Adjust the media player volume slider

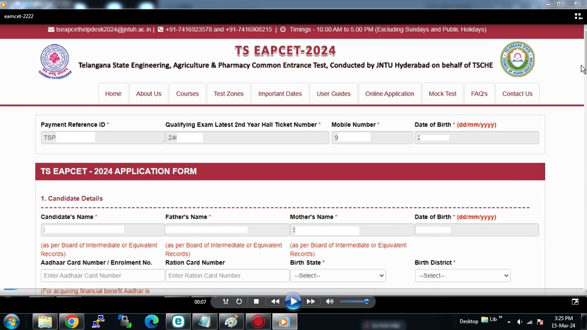355,302
